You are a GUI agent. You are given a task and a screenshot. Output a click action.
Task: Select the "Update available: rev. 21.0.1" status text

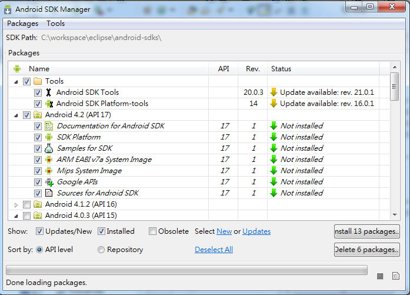pos(327,92)
